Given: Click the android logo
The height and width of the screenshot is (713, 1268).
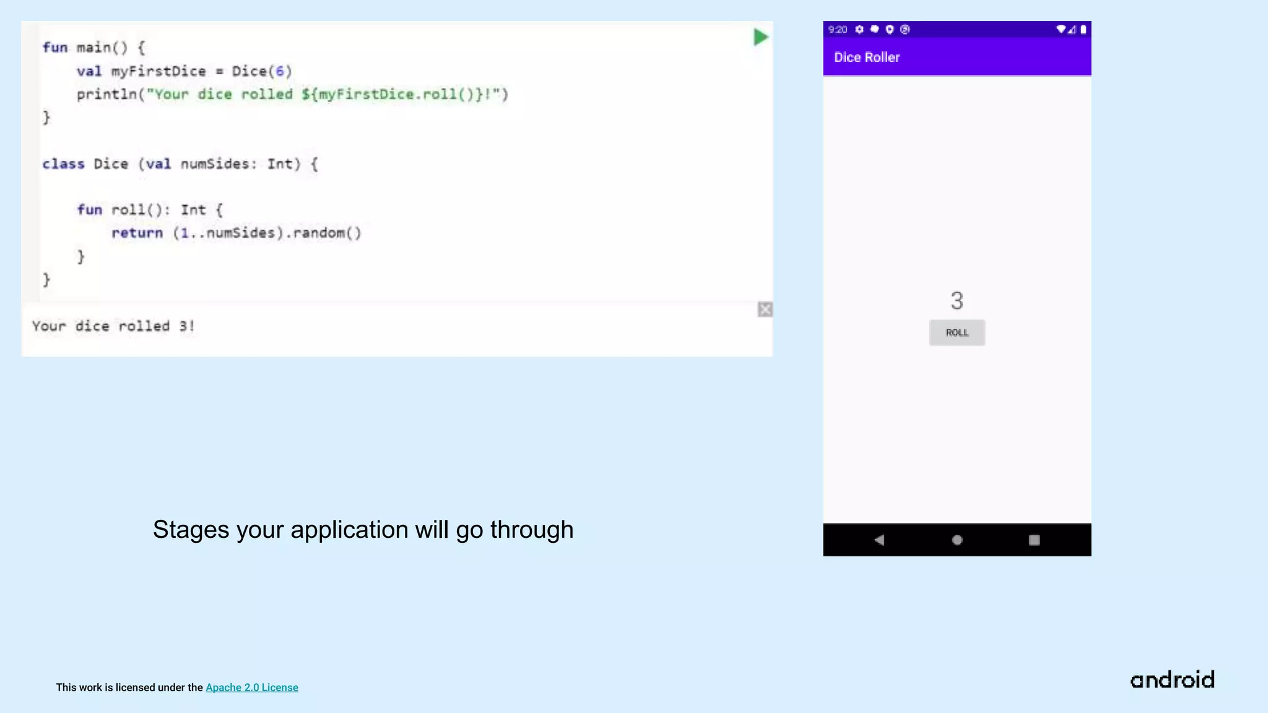Looking at the screenshot, I should click(1172, 680).
